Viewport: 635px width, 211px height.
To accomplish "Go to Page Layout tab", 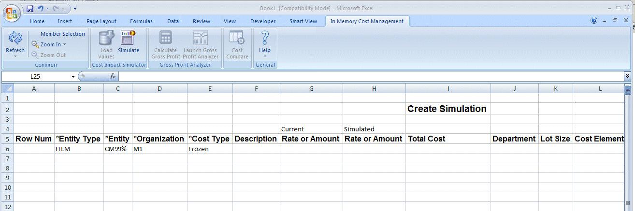I will 101,21.
